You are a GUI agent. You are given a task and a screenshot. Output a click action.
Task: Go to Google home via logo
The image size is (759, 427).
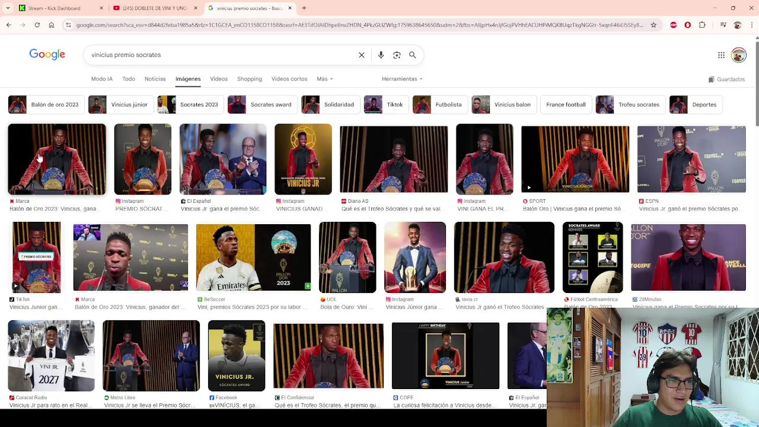tap(47, 55)
